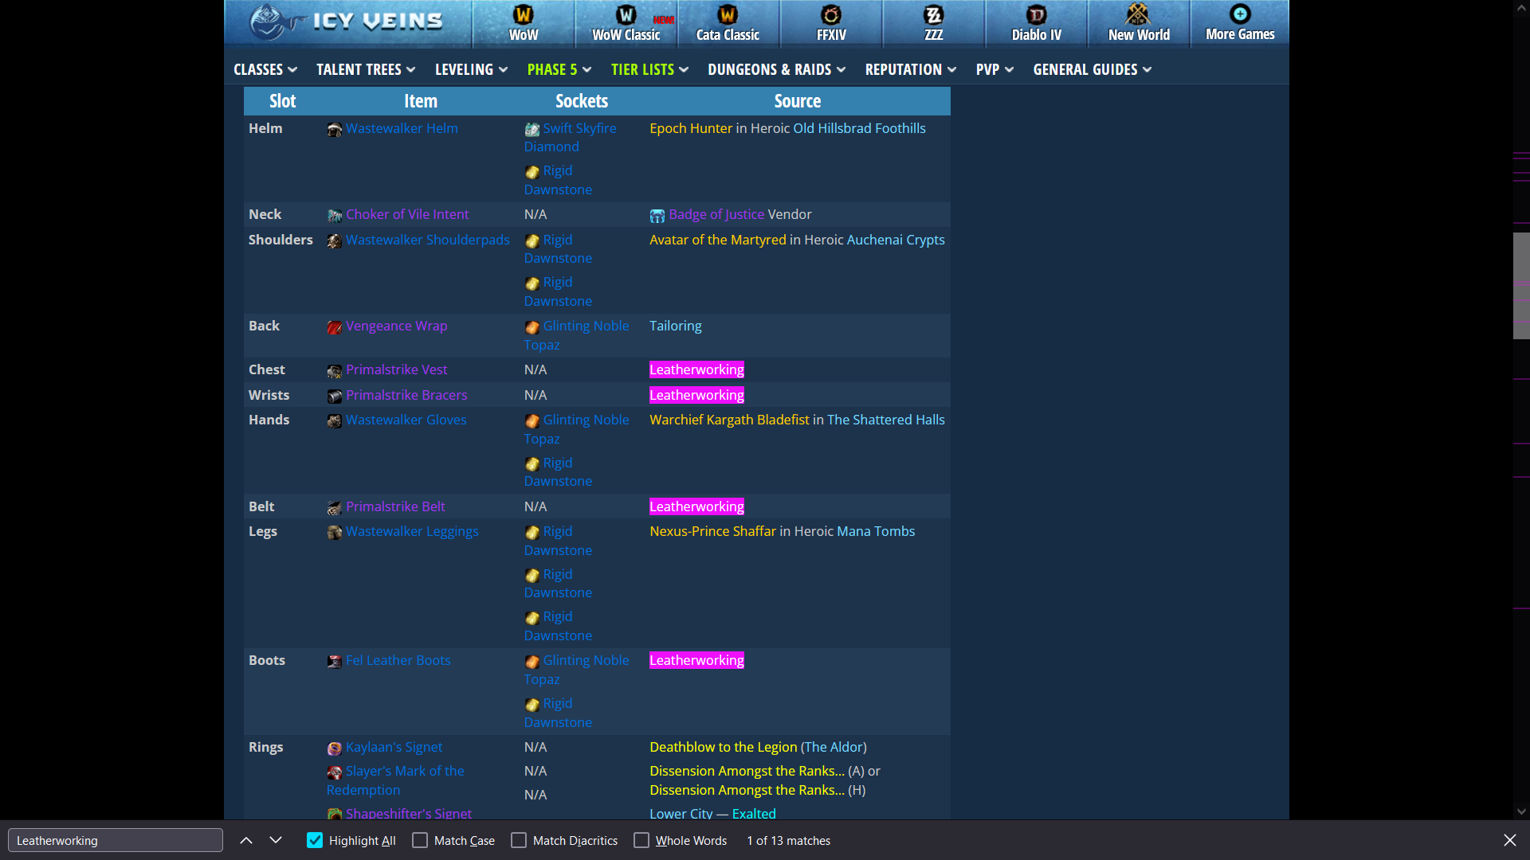This screenshot has width=1530, height=860.
Task: Open the More Games plus icon
Action: click(1240, 14)
